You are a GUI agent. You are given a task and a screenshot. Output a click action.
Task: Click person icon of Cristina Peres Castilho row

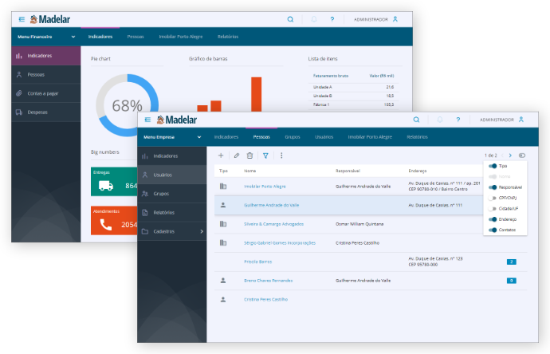tap(223, 299)
